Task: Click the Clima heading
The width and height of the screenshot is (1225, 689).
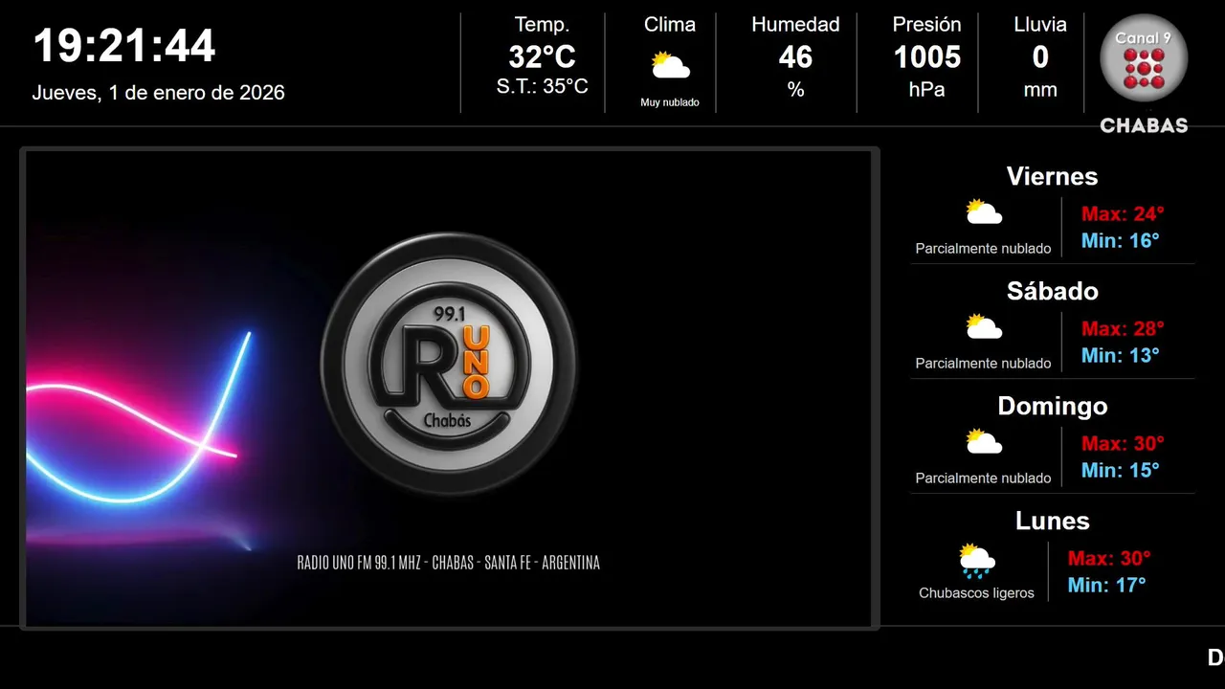Action: point(670,25)
